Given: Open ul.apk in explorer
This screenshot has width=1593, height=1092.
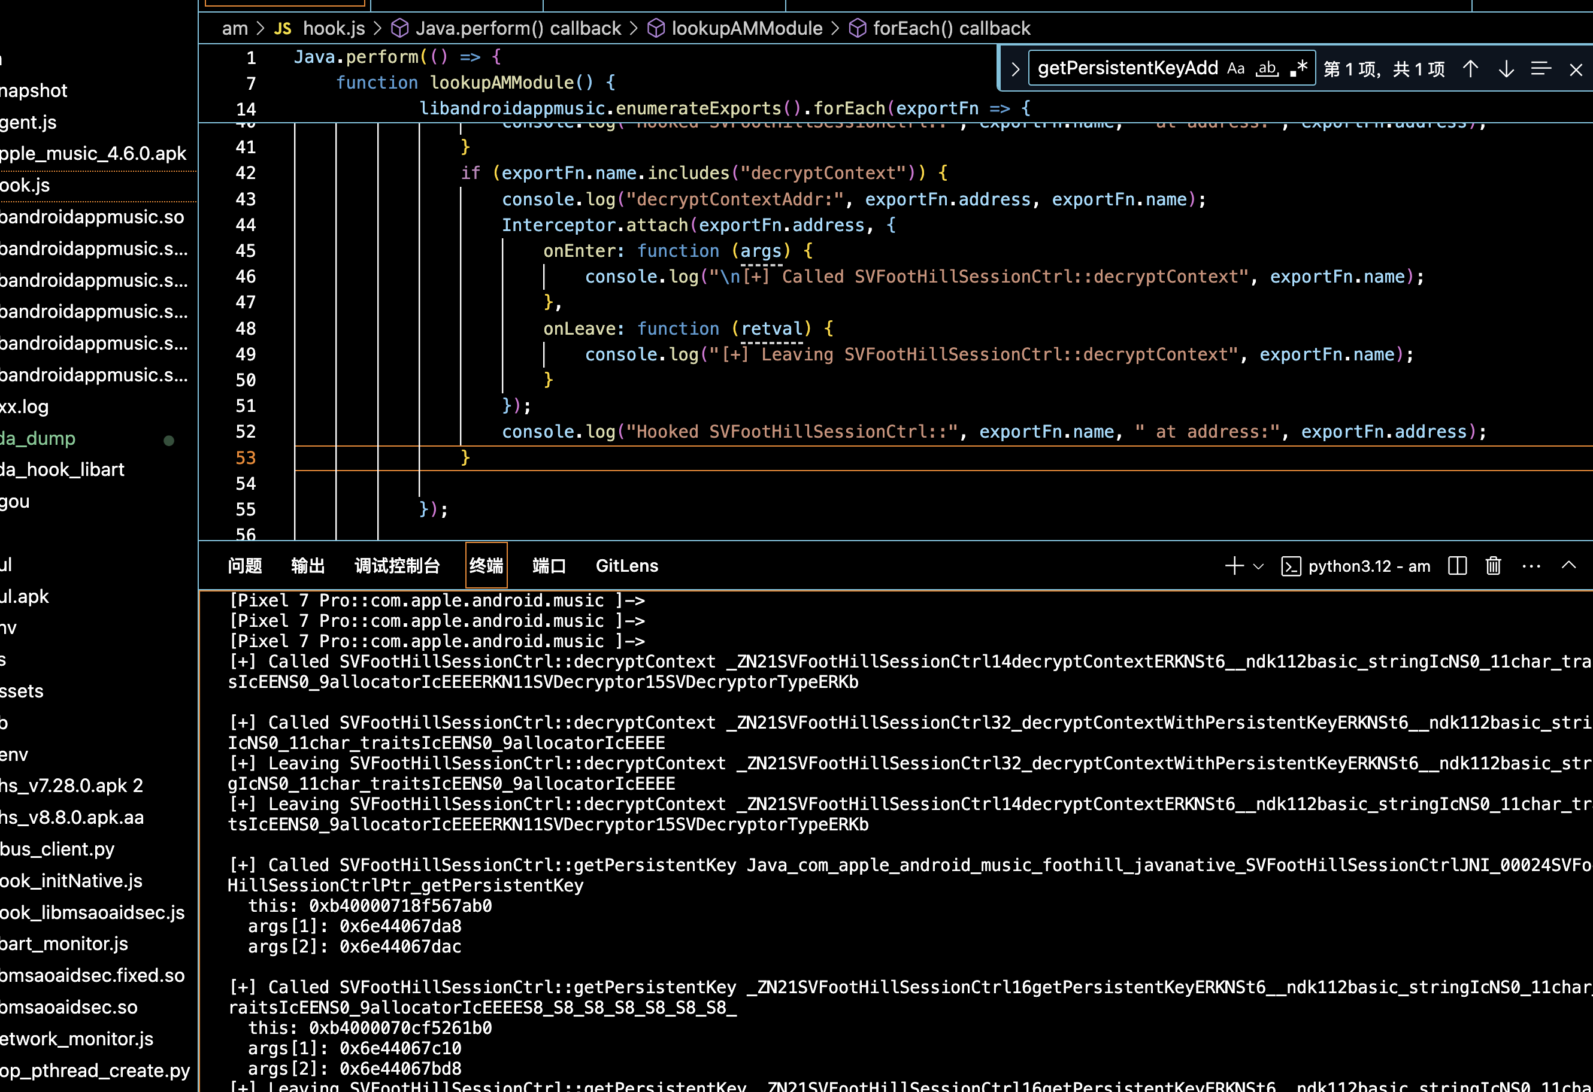Looking at the screenshot, I should 25,597.
